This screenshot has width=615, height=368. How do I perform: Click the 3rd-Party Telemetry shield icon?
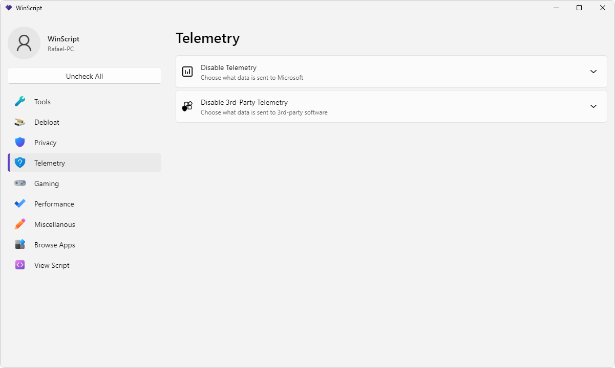click(x=187, y=106)
